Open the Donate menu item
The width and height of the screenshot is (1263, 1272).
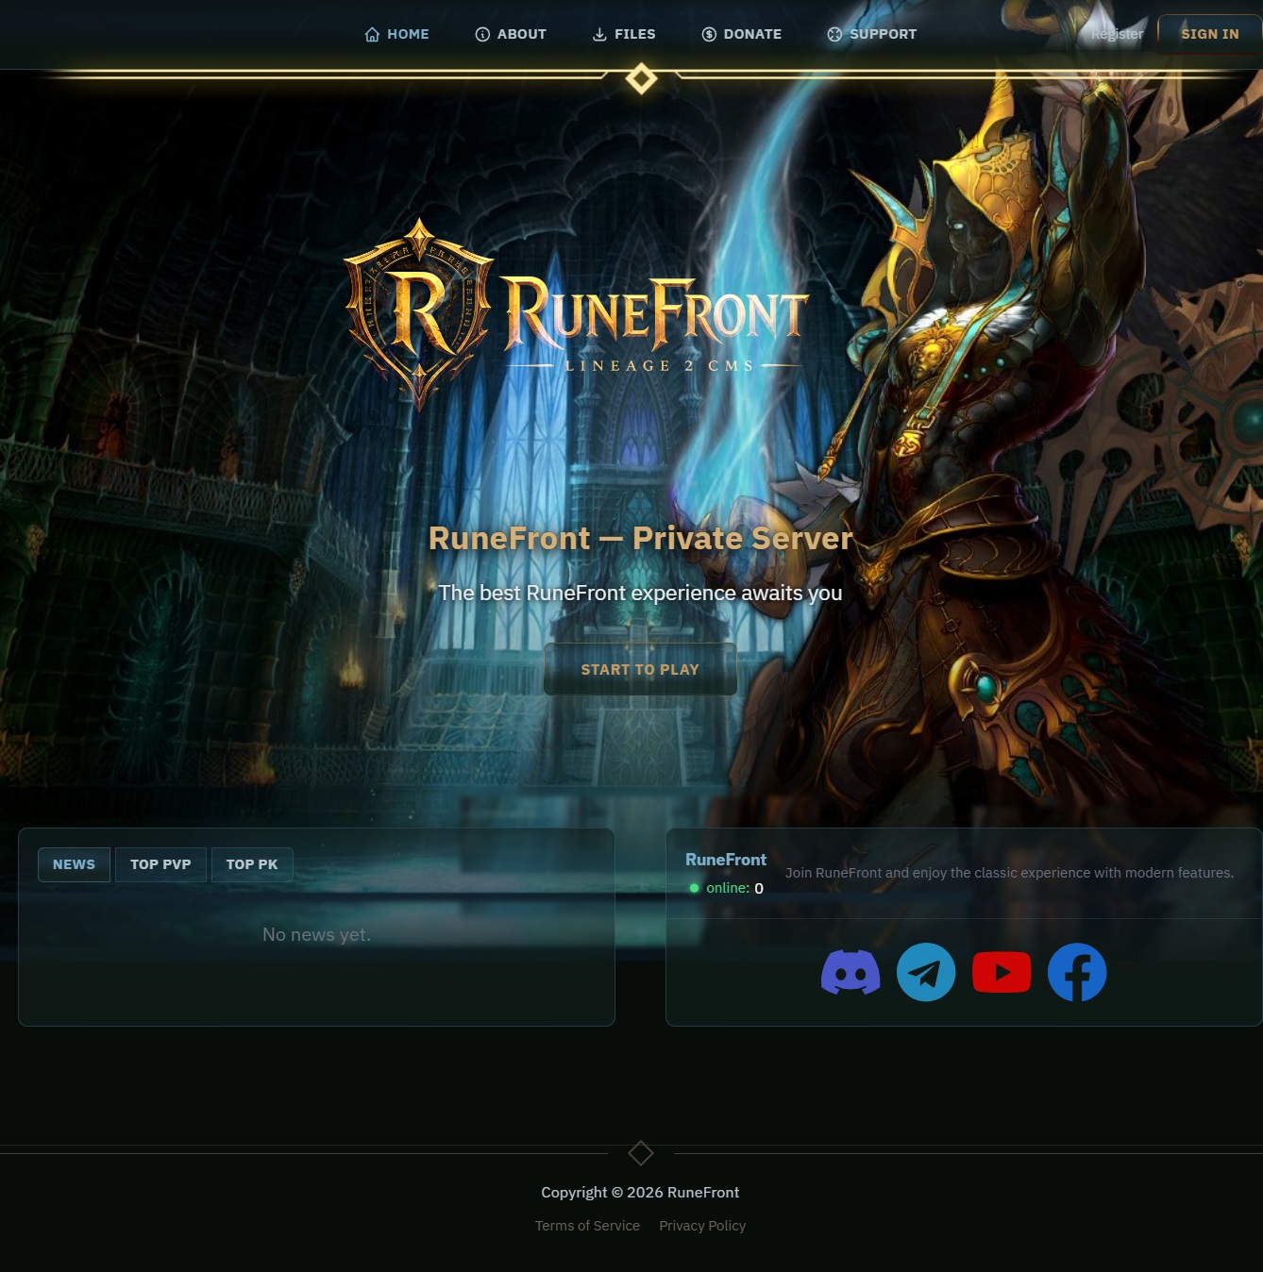click(742, 34)
